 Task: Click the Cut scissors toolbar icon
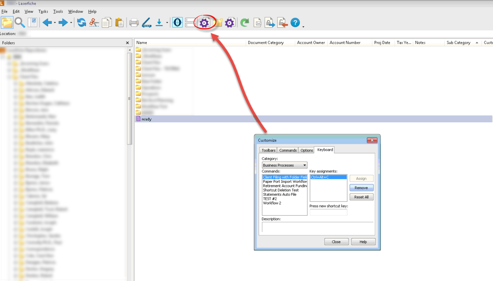pos(94,23)
